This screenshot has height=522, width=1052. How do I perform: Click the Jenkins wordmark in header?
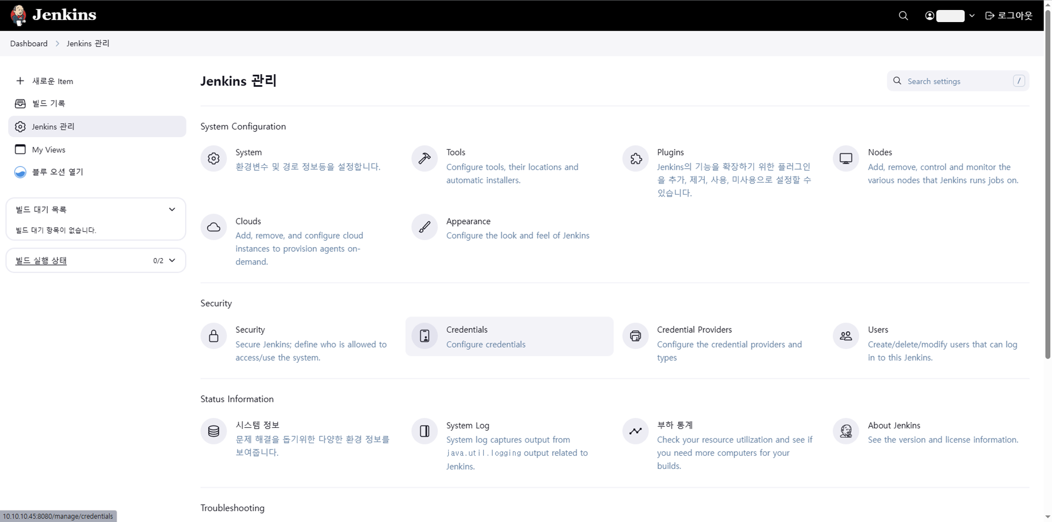point(64,15)
